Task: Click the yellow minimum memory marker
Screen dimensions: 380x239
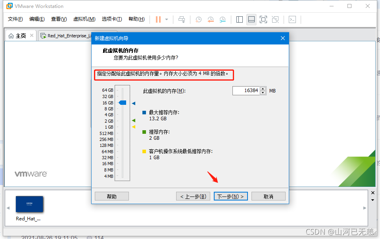Action: [x=134, y=127]
